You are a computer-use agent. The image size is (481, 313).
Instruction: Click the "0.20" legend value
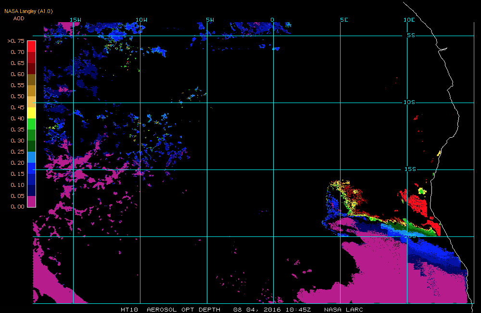point(17,163)
